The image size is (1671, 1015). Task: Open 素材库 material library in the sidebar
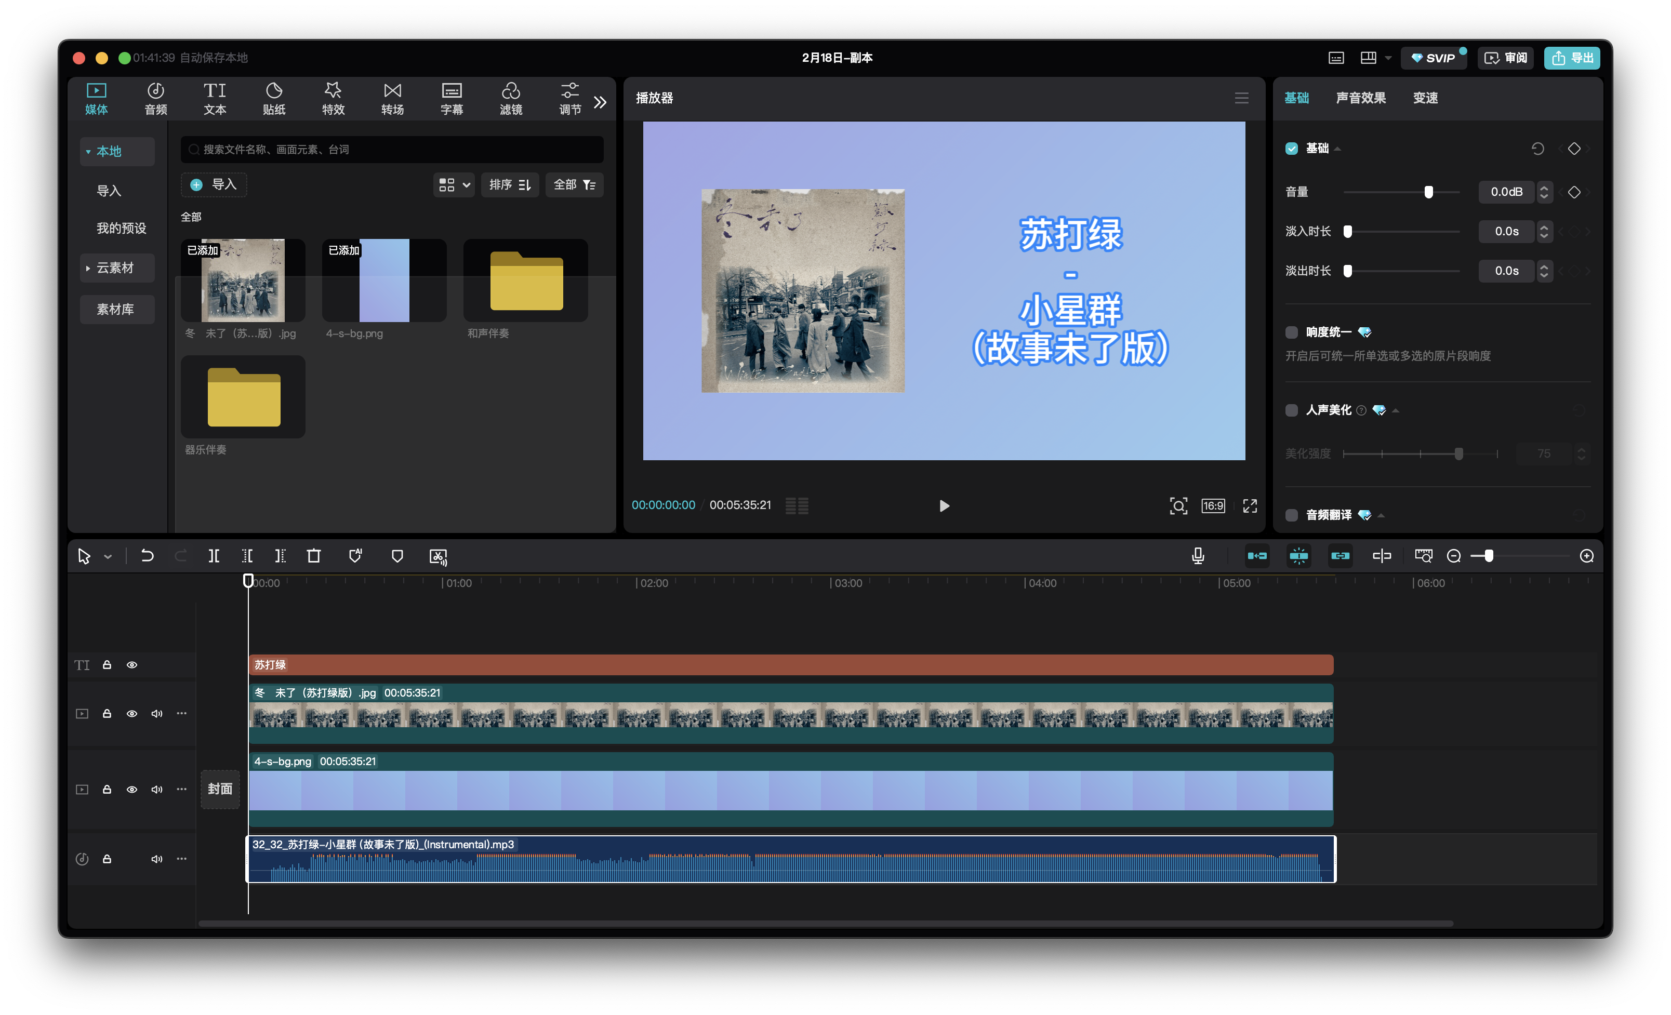coord(117,309)
